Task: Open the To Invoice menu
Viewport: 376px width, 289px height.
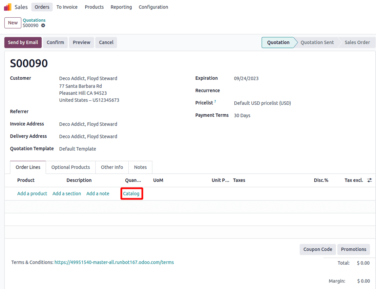Action: tap(67, 7)
